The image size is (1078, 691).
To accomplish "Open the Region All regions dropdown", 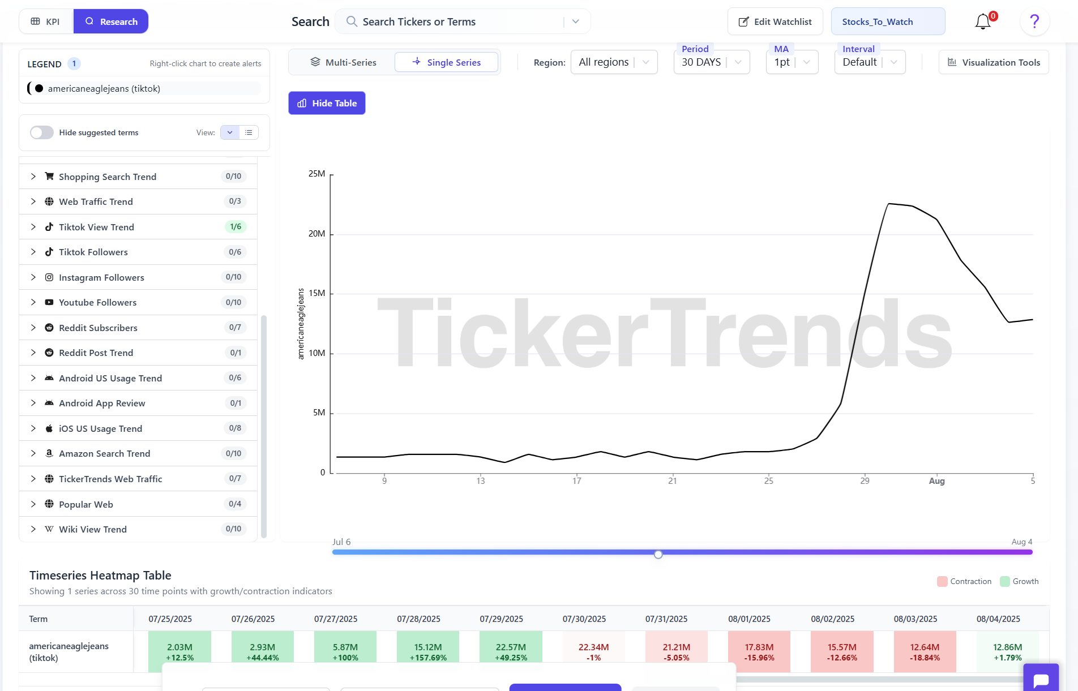I will coord(614,62).
